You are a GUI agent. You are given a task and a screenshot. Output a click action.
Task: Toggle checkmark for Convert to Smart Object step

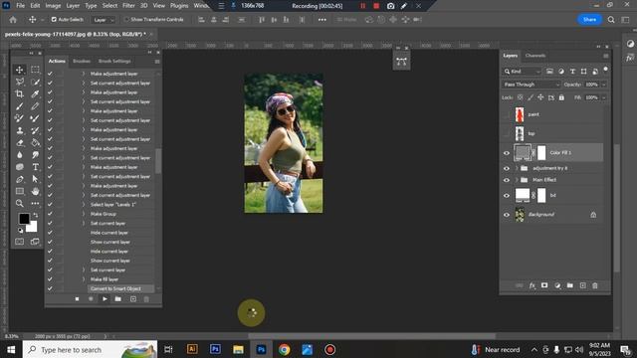click(50, 288)
